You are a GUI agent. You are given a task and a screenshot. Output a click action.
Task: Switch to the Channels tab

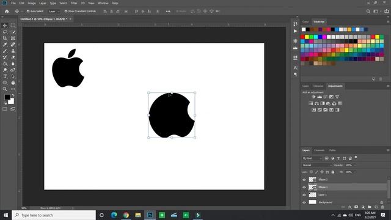pyautogui.click(x=319, y=150)
